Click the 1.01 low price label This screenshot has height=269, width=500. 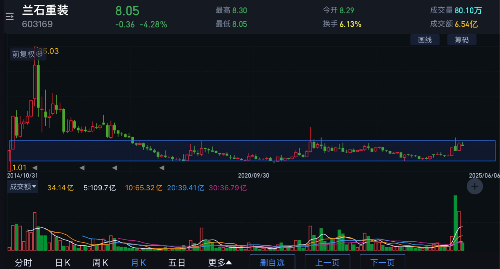19,168
